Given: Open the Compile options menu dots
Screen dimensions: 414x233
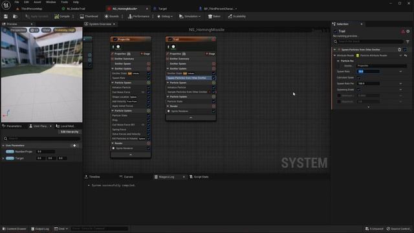Looking at the screenshot, I should point(73,16).
